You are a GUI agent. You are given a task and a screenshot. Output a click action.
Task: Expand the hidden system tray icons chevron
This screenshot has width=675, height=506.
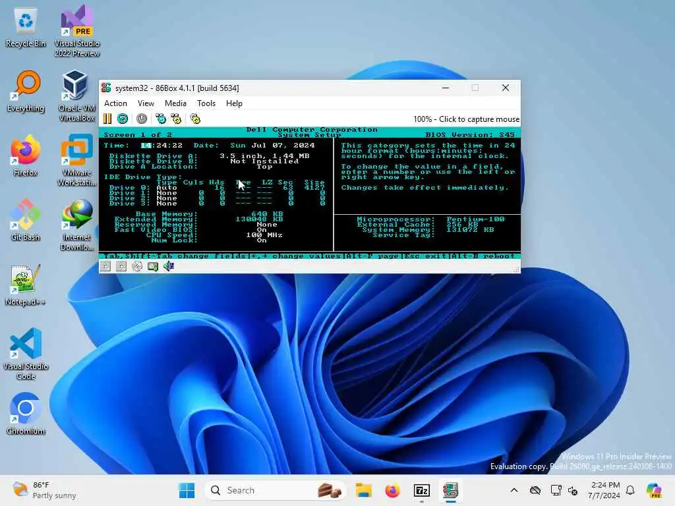(514, 490)
